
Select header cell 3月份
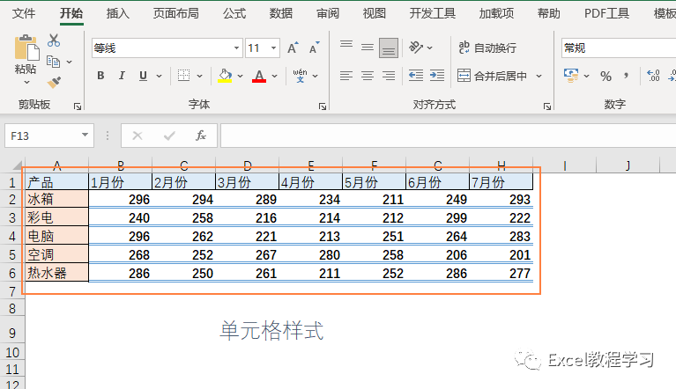(x=247, y=182)
